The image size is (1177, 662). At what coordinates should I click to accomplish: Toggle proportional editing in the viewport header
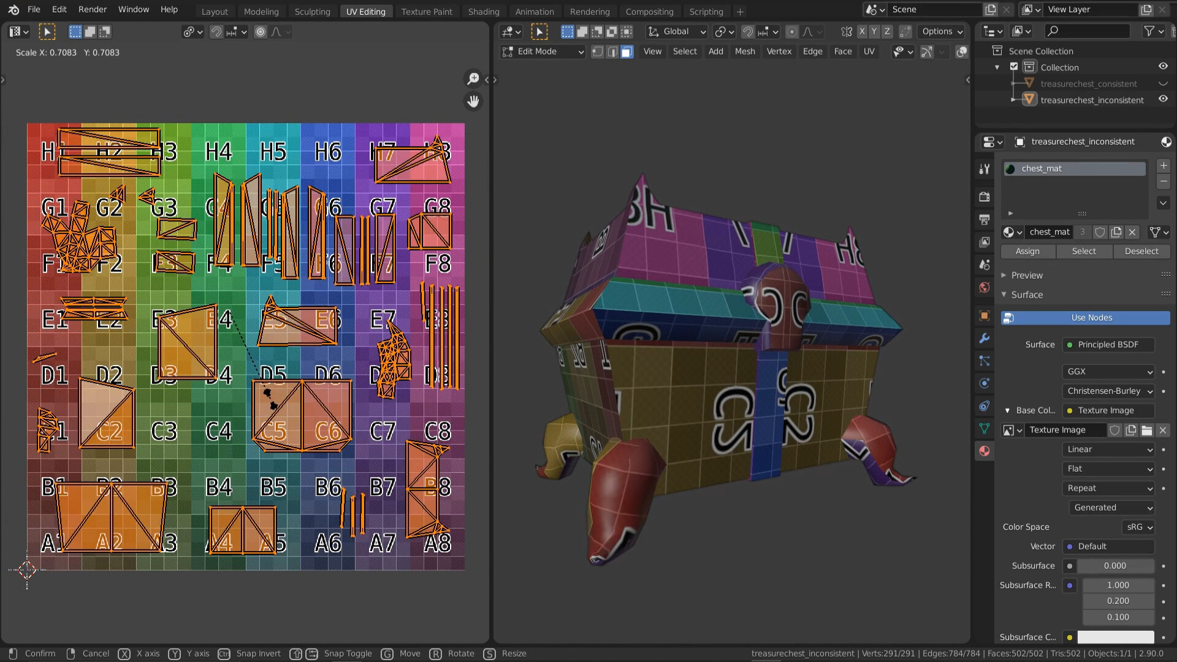(x=793, y=31)
